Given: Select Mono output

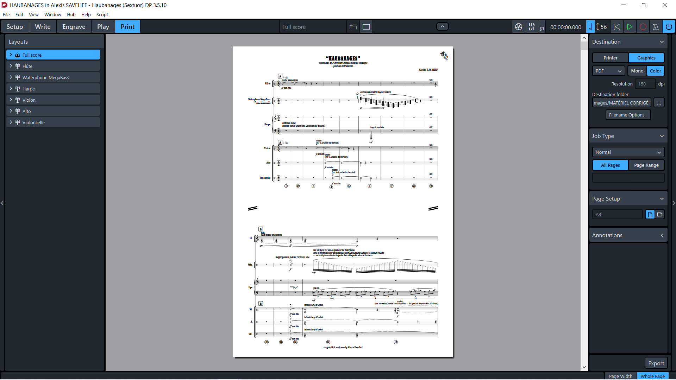Looking at the screenshot, I should click(x=637, y=71).
